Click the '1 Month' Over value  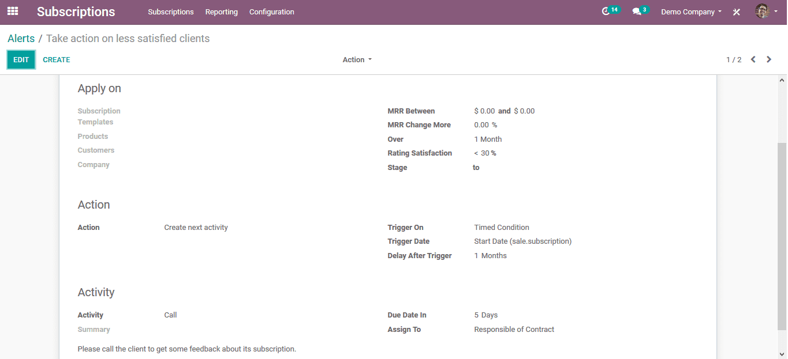click(488, 139)
